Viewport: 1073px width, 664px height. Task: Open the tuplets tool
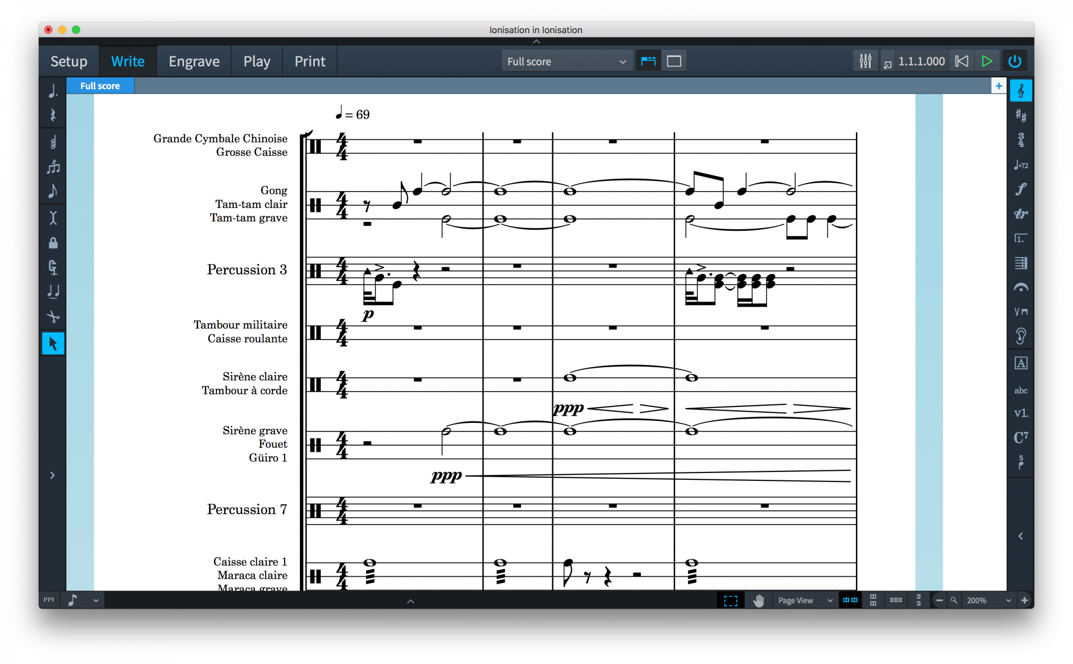pyautogui.click(x=53, y=167)
